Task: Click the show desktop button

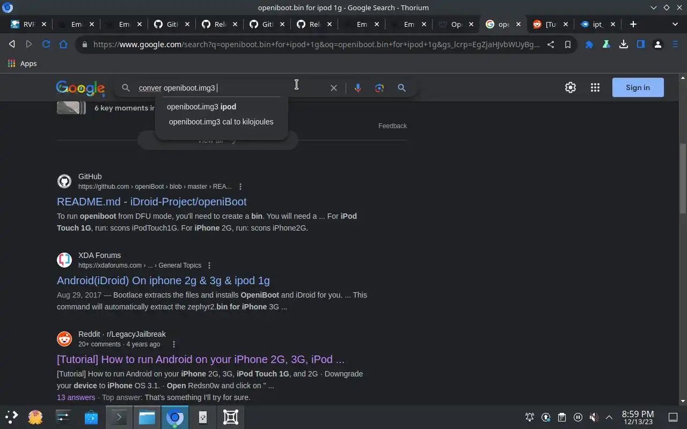Action: click(x=673, y=417)
